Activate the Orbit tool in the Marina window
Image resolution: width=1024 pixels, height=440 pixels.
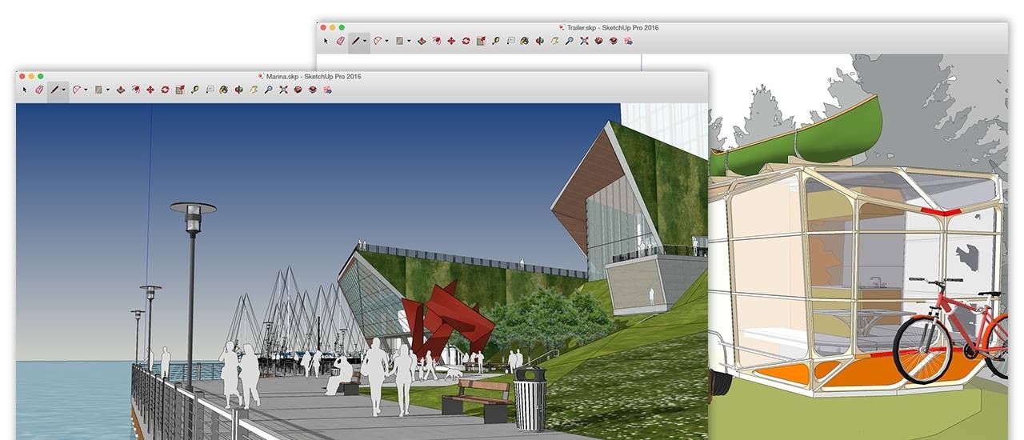tap(238, 90)
